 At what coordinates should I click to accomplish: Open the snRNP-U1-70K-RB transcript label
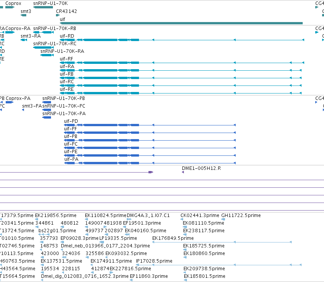point(54,29)
